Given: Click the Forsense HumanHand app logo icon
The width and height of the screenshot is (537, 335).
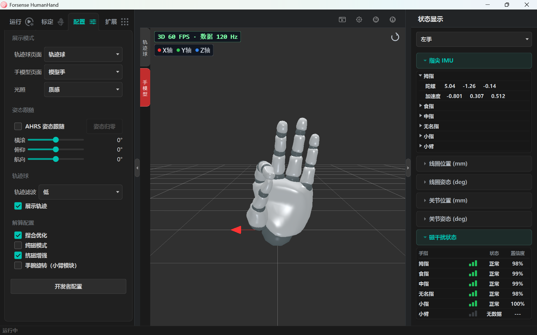Looking at the screenshot, I should point(4,5).
